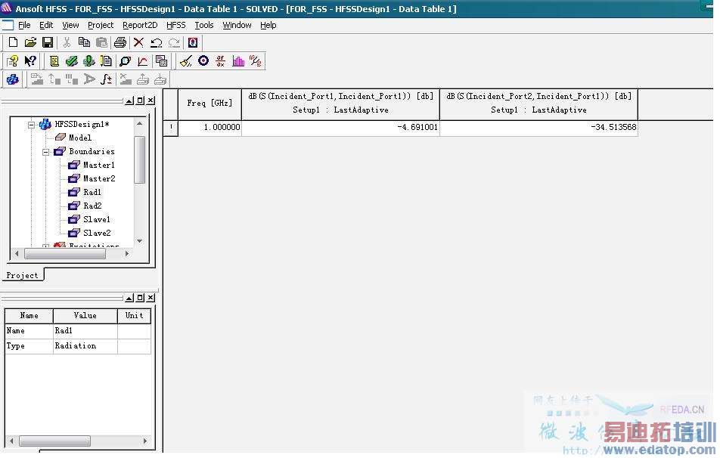The image size is (720, 458).
Task: Open the Help menu
Action: tap(268, 25)
